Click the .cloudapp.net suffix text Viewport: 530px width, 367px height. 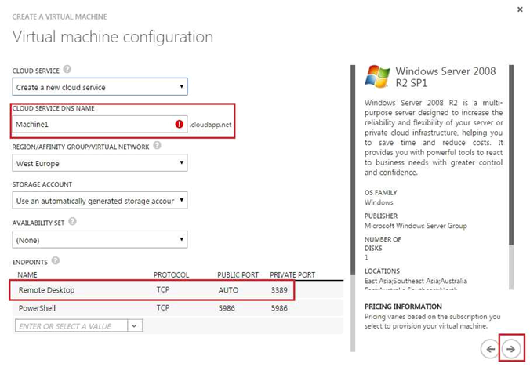click(211, 125)
